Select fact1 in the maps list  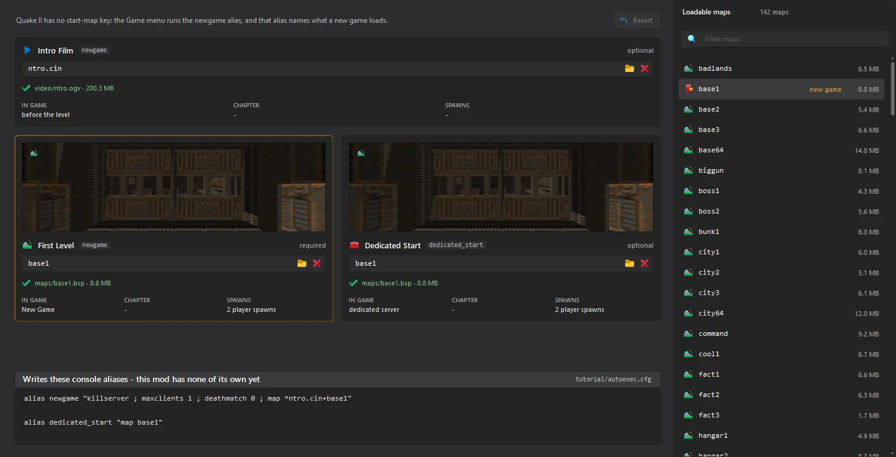781,374
